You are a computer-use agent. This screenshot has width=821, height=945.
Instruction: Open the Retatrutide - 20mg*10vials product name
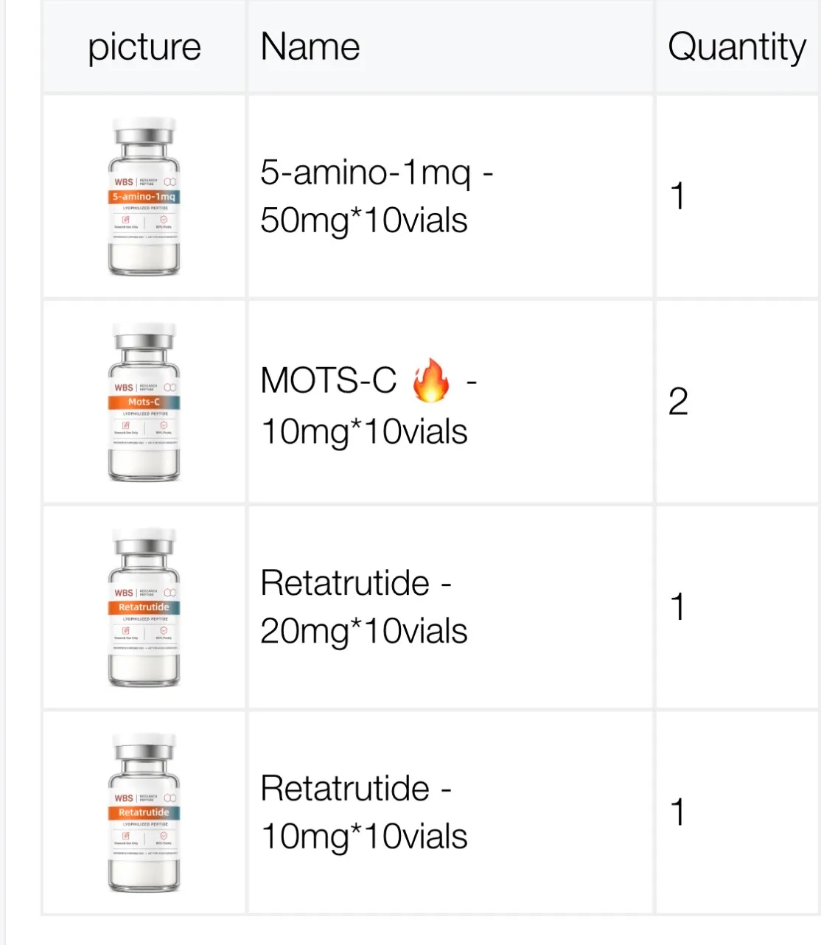tap(364, 607)
